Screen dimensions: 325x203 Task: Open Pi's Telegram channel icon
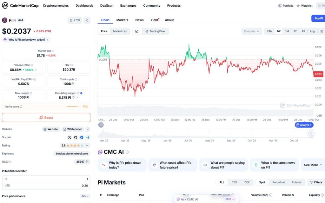(x=88, y=137)
